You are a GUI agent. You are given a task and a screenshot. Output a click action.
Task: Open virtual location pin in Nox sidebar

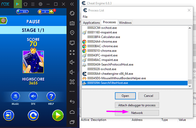pyautogui.click(x=72, y=33)
